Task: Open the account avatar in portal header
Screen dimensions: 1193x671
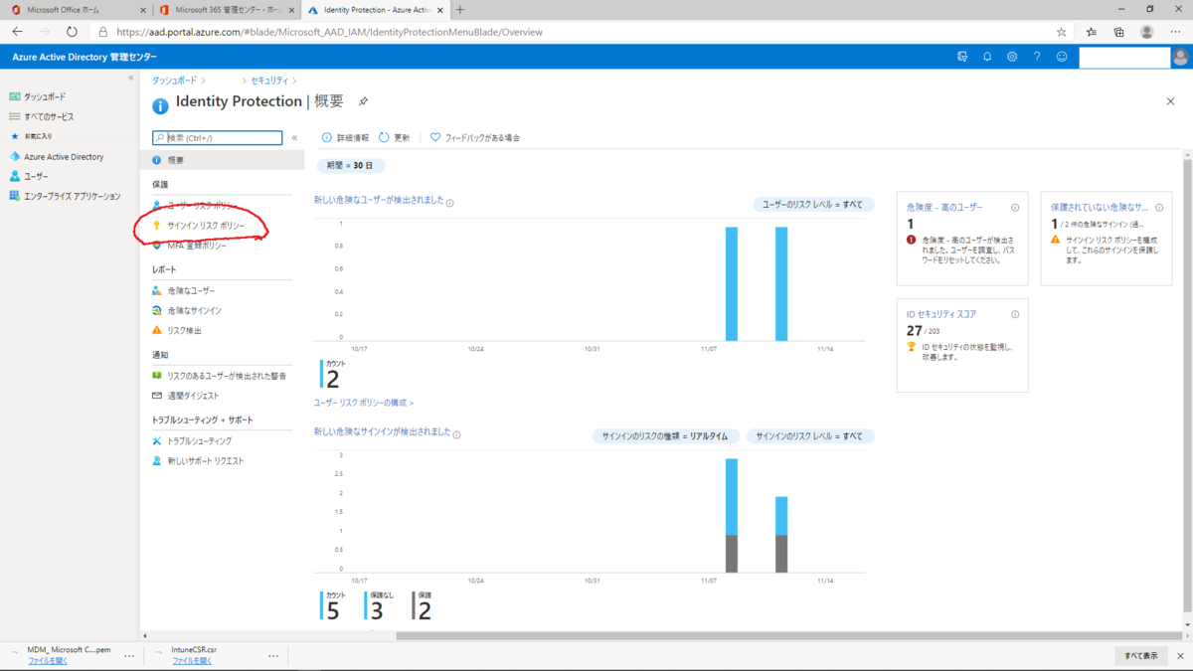Action: coord(1181,57)
